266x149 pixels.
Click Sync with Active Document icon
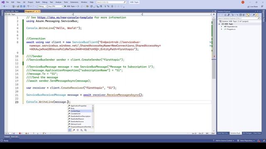pyautogui.click(x=237, y=15)
